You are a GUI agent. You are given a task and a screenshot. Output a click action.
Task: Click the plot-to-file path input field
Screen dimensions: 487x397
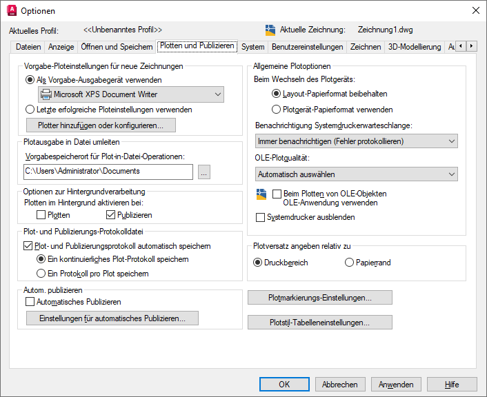coord(108,172)
